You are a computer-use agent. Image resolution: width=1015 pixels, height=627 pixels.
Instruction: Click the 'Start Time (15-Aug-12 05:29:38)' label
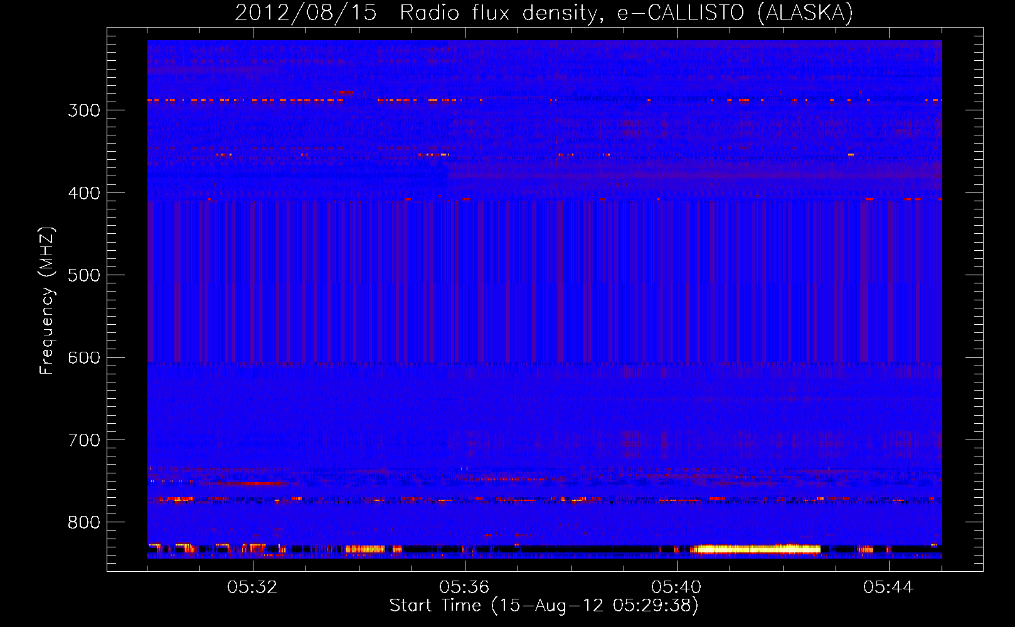click(x=544, y=606)
